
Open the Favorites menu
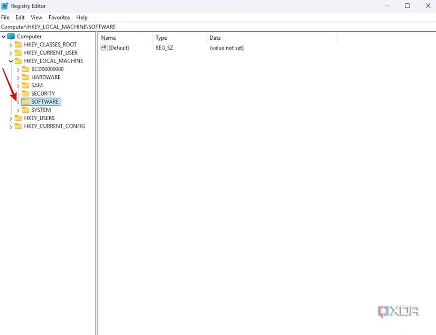(x=59, y=17)
